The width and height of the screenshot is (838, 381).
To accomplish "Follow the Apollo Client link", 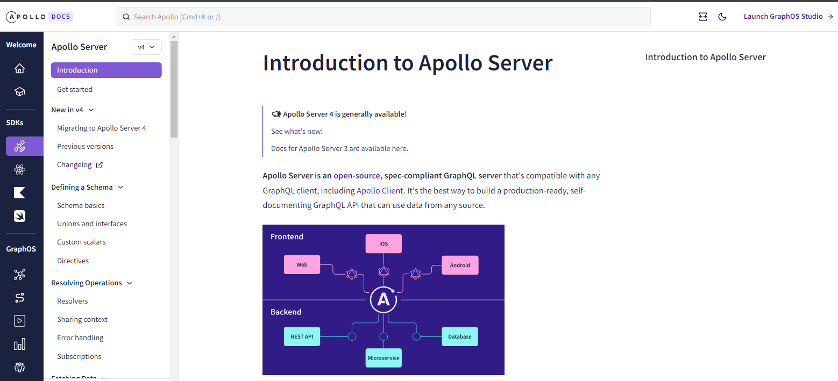I will click(x=380, y=190).
